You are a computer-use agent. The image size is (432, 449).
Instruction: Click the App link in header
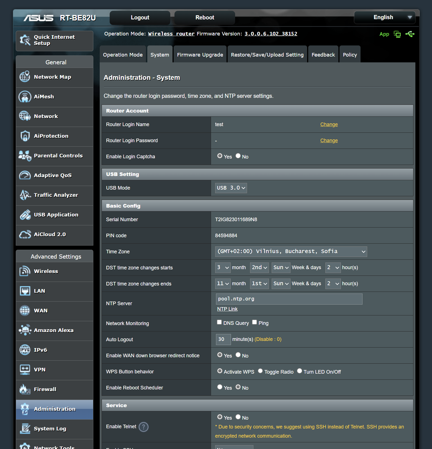click(x=384, y=34)
